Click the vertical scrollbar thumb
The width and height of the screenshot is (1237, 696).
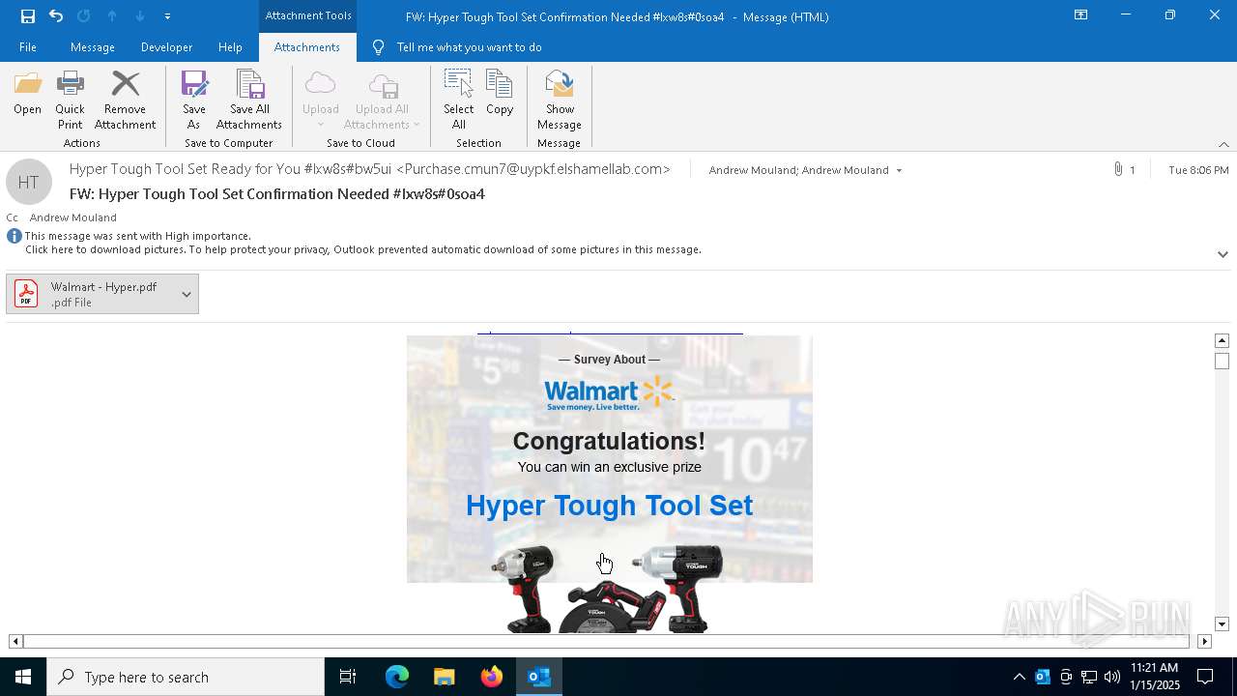1222,362
